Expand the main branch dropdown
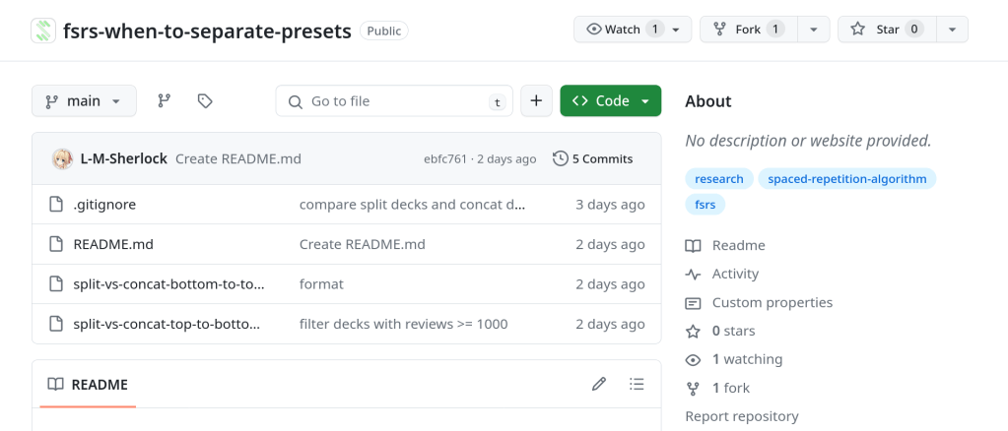1008x431 pixels. tap(84, 100)
